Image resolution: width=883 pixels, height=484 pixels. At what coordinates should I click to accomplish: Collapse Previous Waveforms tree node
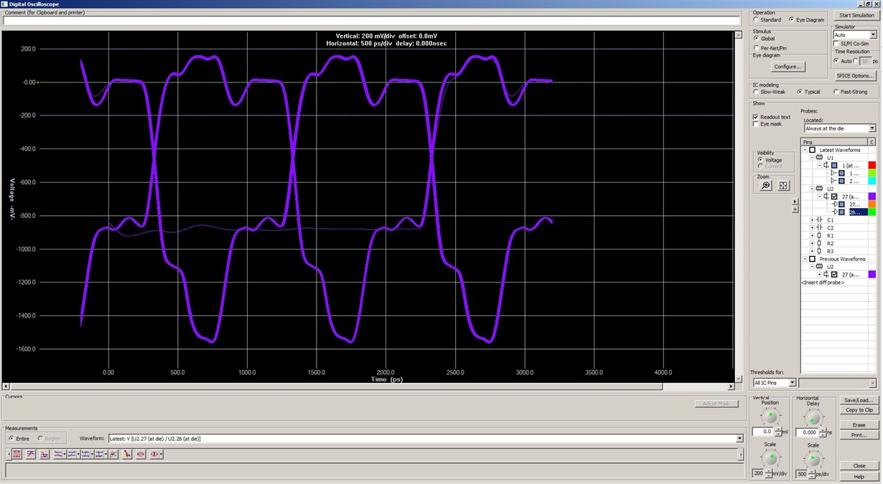click(805, 259)
